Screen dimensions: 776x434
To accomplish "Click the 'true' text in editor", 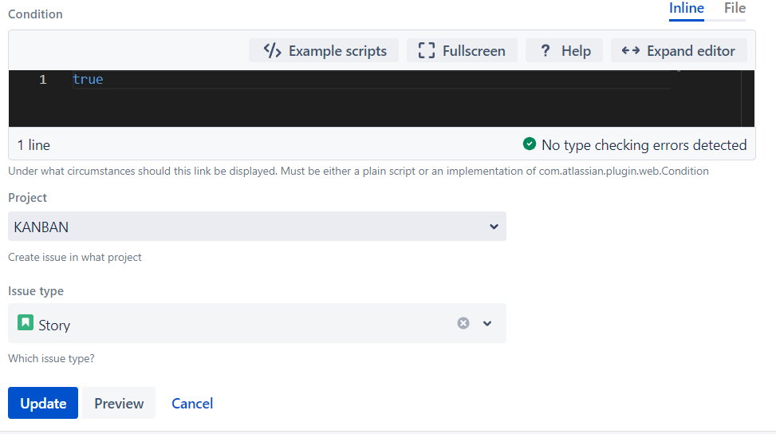I will pyautogui.click(x=88, y=80).
